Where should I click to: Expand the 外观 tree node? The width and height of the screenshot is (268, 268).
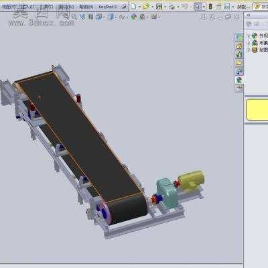coord(248,36)
